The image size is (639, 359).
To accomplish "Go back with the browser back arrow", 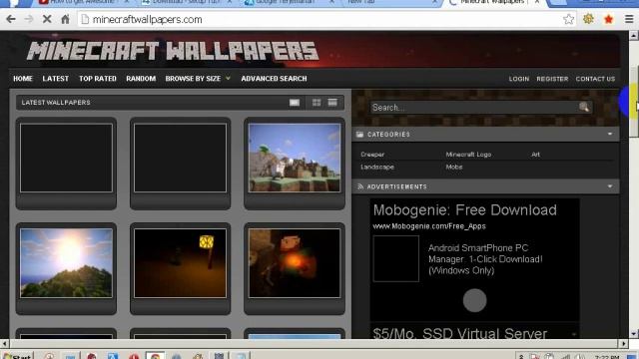I will (11, 19).
